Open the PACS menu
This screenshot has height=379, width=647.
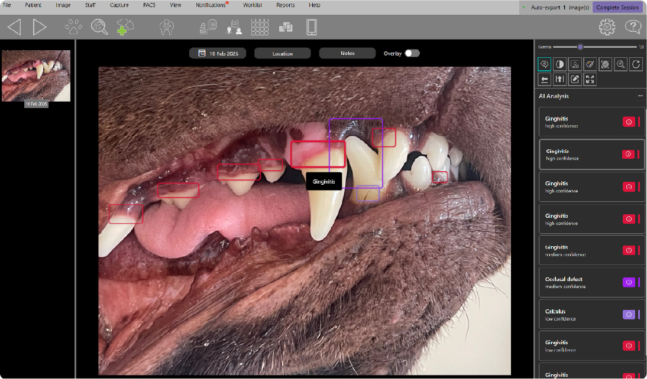149,5
